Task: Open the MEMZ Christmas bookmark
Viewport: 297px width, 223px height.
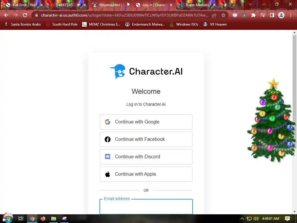Action: coord(101,24)
